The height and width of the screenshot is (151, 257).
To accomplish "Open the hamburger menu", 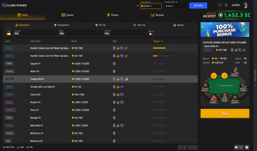I will [226, 5].
